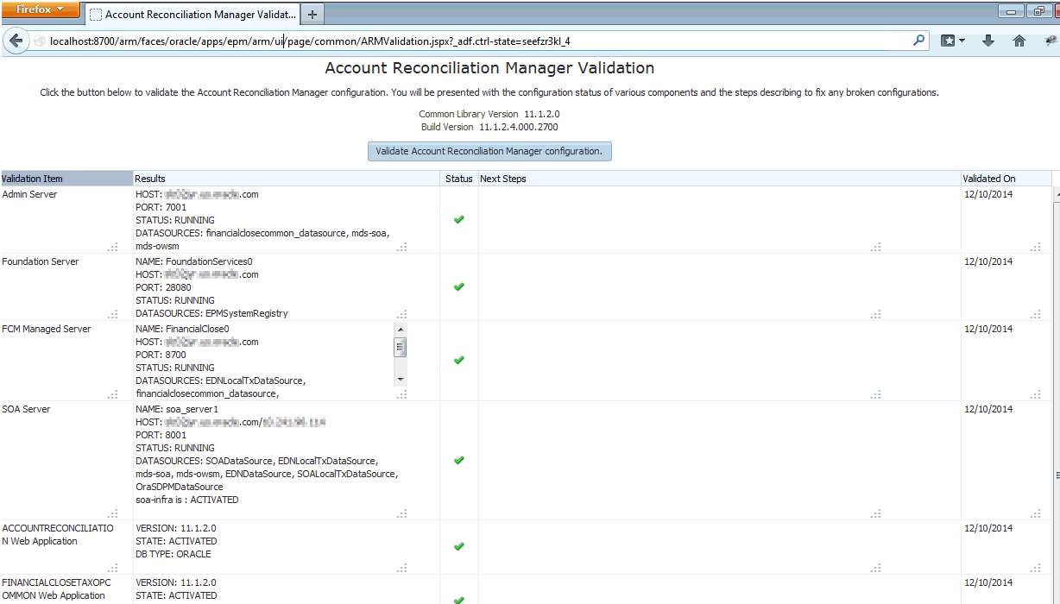Viewport: 1060px width, 604px height.
Task: Click down arrow in FCM results scrollbar
Action: point(401,380)
